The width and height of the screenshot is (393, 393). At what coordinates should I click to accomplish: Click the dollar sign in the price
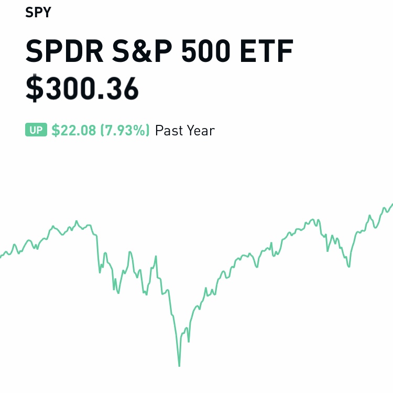[x=34, y=88]
